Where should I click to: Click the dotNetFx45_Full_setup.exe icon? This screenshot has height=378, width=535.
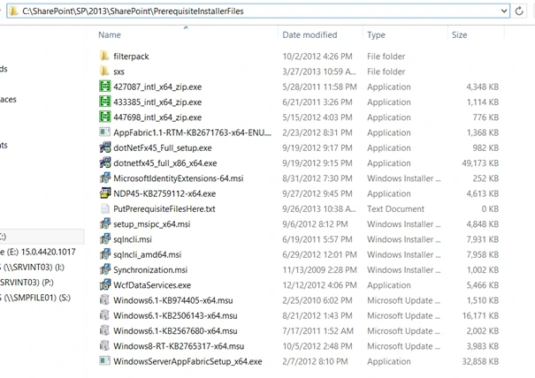coord(104,147)
